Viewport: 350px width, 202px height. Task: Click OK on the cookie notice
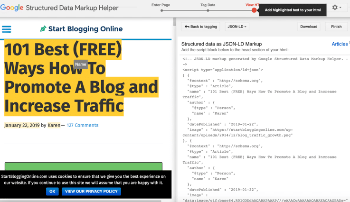click(52, 191)
